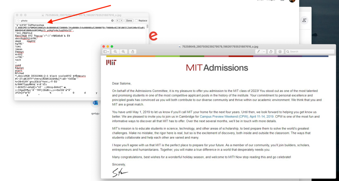Select the Highlight pen tool in Preview
339x181 pixels.
259,51
